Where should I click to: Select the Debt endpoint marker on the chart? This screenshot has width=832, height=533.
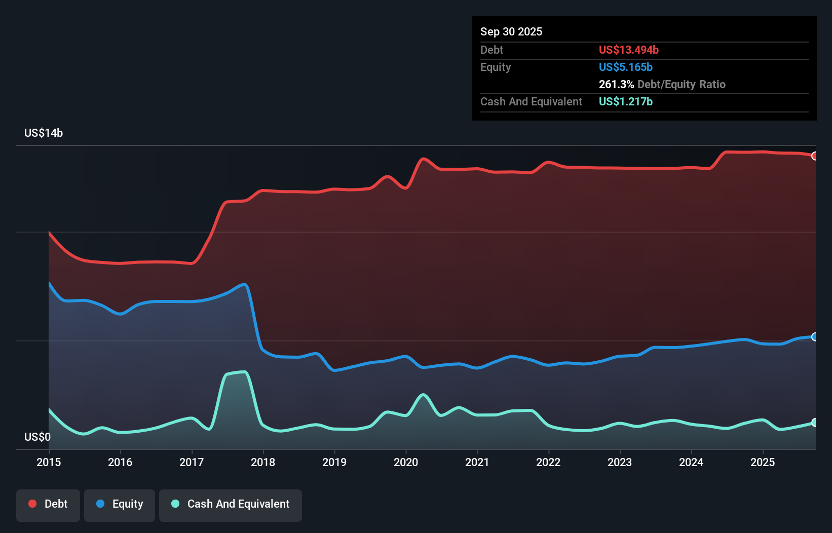click(x=814, y=157)
